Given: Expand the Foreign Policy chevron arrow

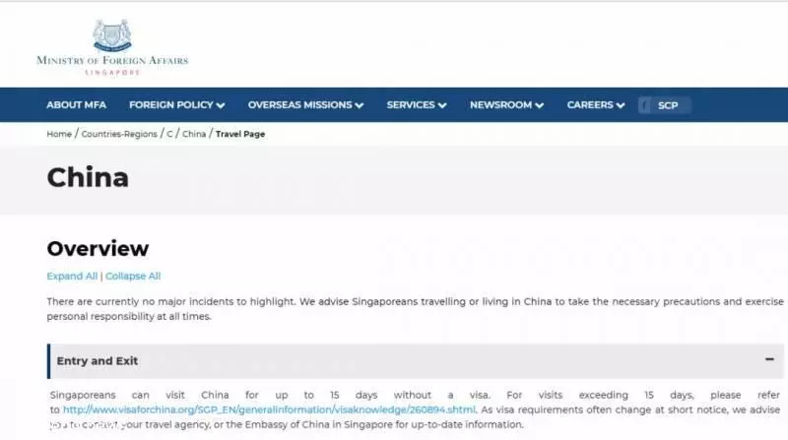Looking at the screenshot, I should point(221,105).
